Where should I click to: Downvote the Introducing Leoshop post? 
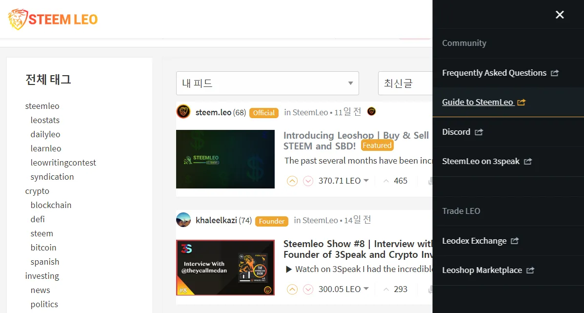[x=308, y=181]
